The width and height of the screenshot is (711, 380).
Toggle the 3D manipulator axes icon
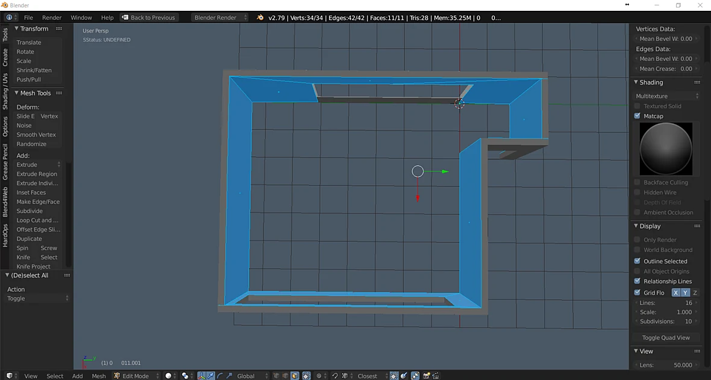pos(201,375)
